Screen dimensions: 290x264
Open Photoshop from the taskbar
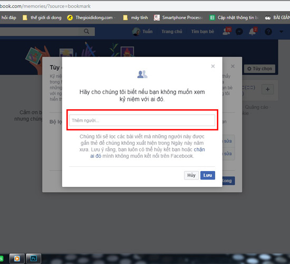33,258
